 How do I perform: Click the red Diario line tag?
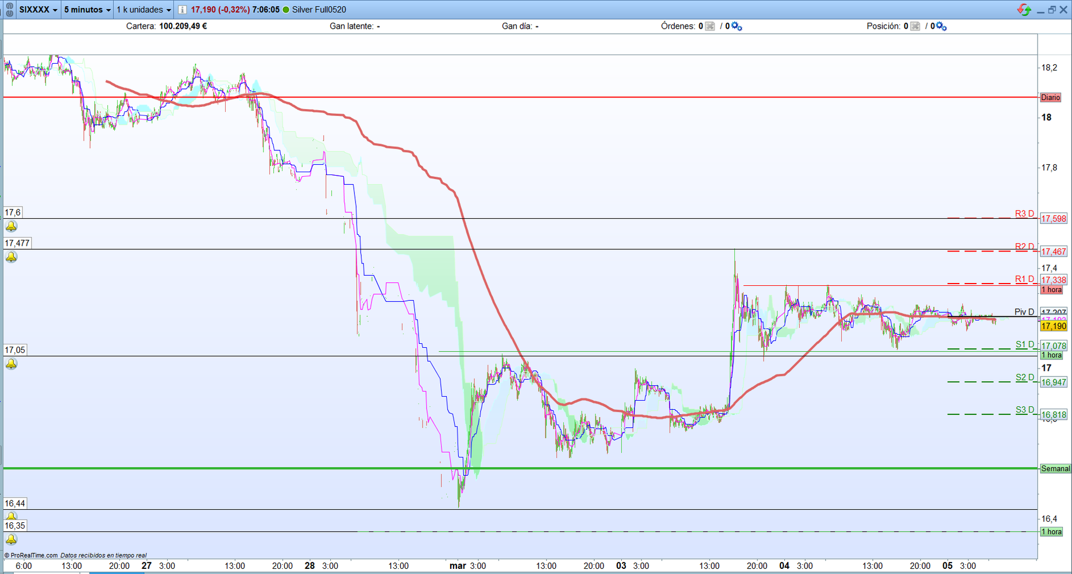click(1051, 98)
